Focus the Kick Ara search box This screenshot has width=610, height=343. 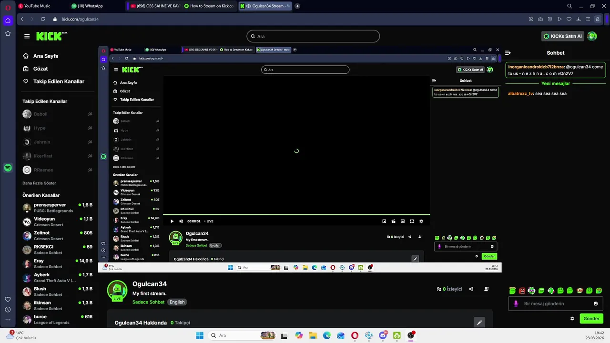313,36
